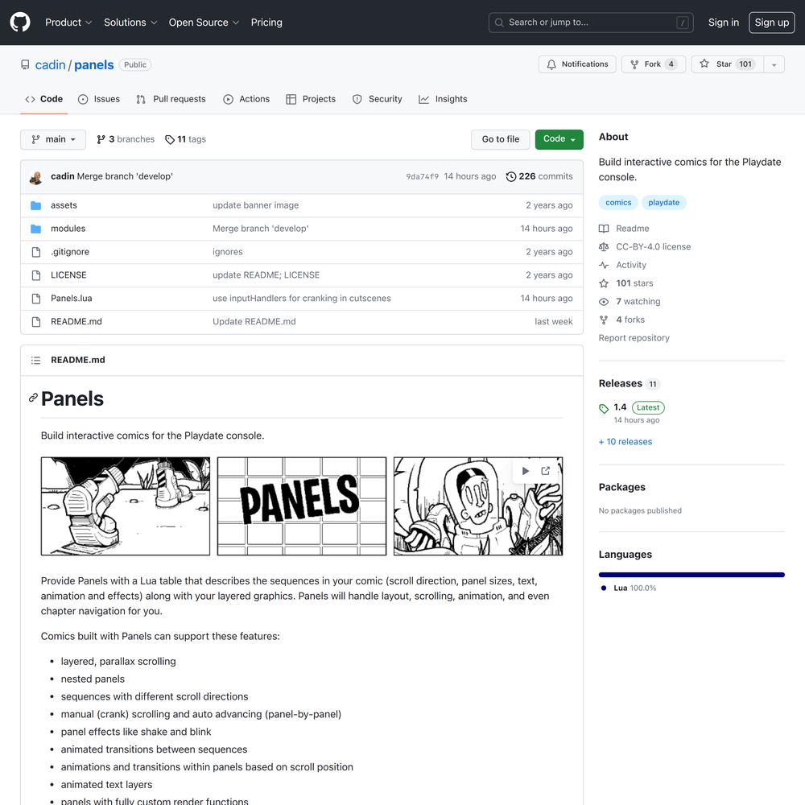The width and height of the screenshot is (805, 805).
Task: Open the CC-BY-4.0 license link
Action: click(645, 246)
